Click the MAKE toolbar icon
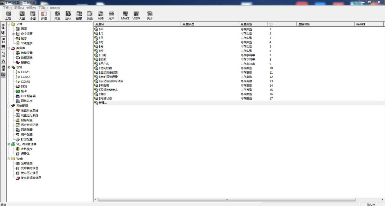This screenshot has width=385, height=206. [x=125, y=15]
